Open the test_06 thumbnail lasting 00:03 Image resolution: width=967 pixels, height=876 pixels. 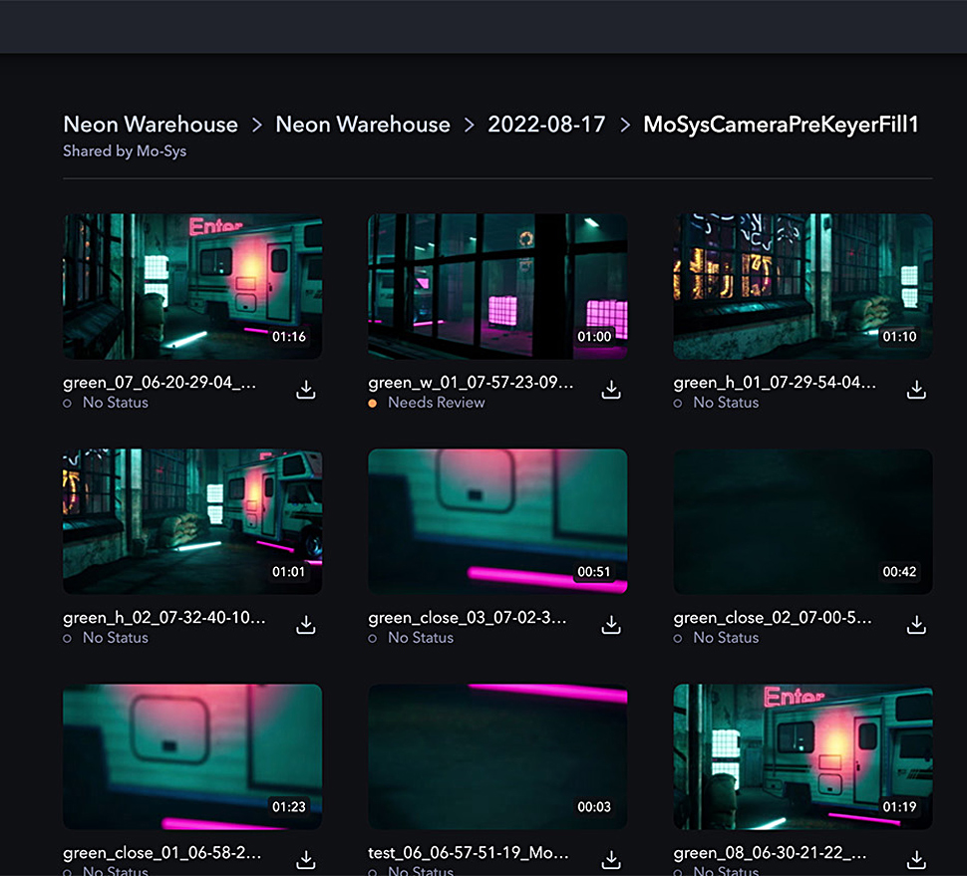[x=496, y=755]
